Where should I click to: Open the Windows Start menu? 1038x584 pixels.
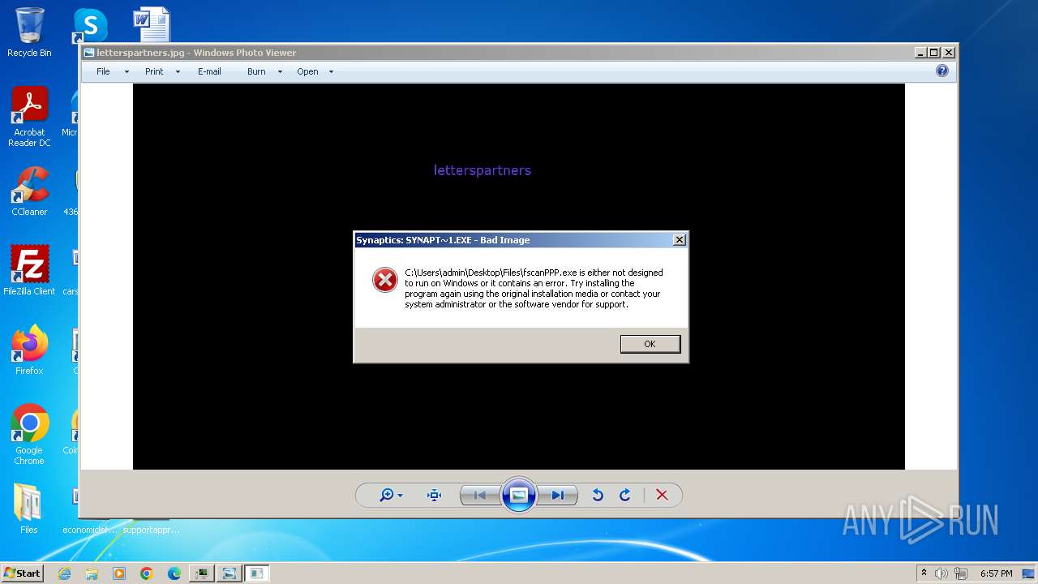pyautogui.click(x=22, y=573)
